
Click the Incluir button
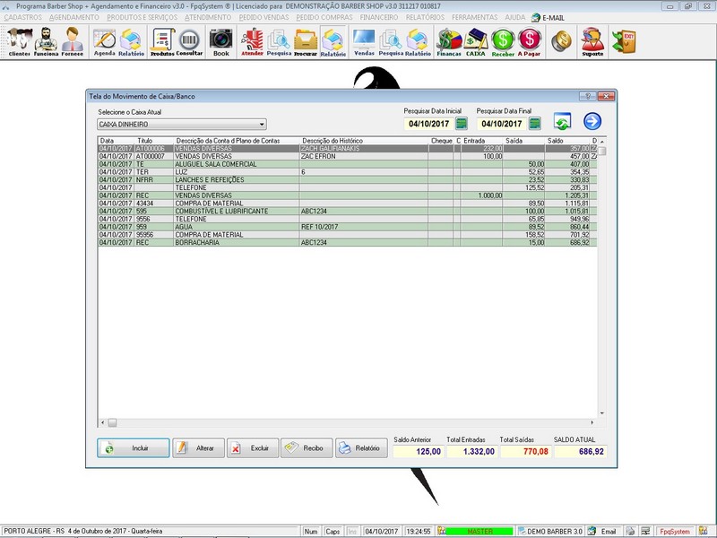coord(133,448)
